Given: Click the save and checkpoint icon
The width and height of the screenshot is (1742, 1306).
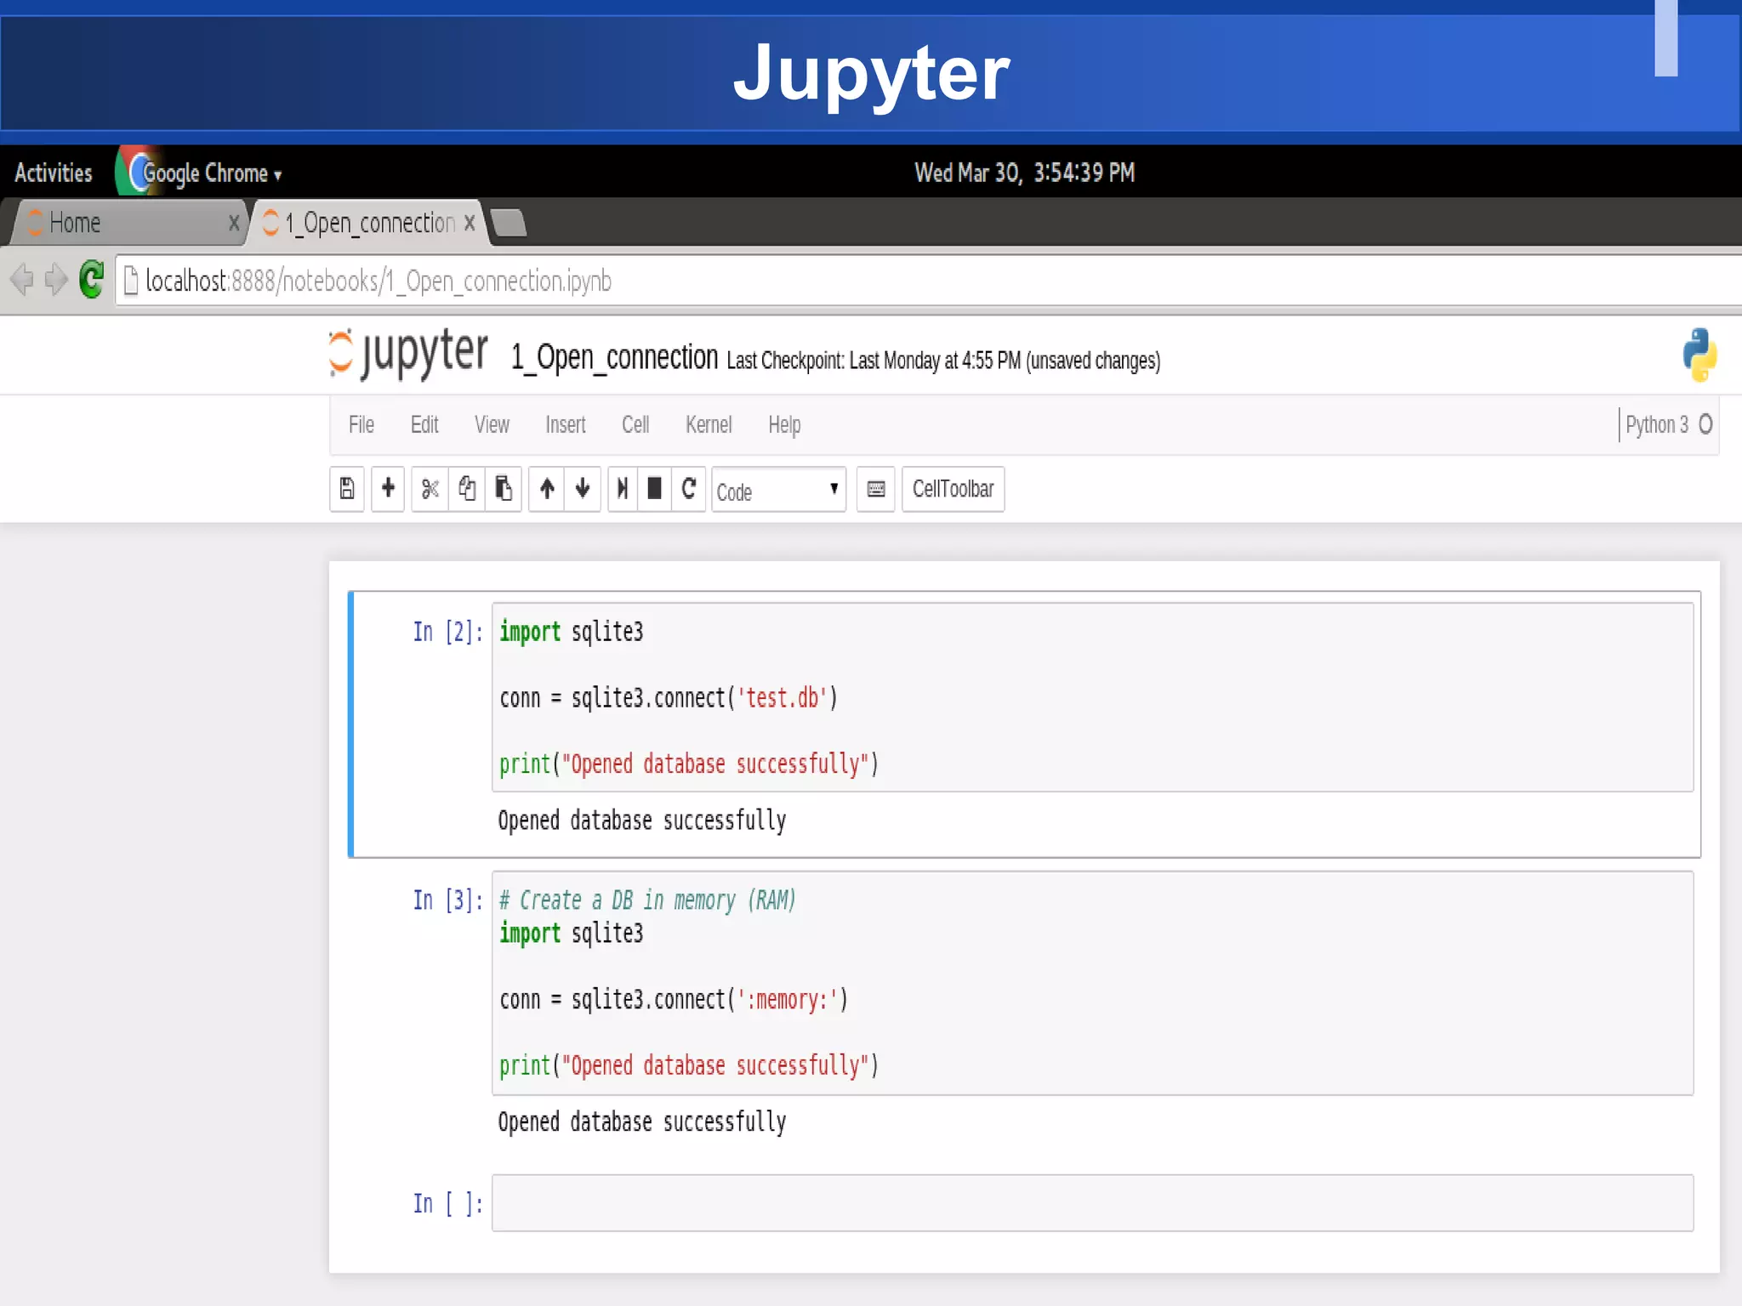Looking at the screenshot, I should coord(347,489).
